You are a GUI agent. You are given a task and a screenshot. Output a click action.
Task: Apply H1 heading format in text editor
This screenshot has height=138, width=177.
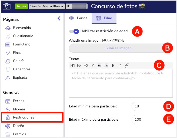pyautogui.click(x=73, y=65)
